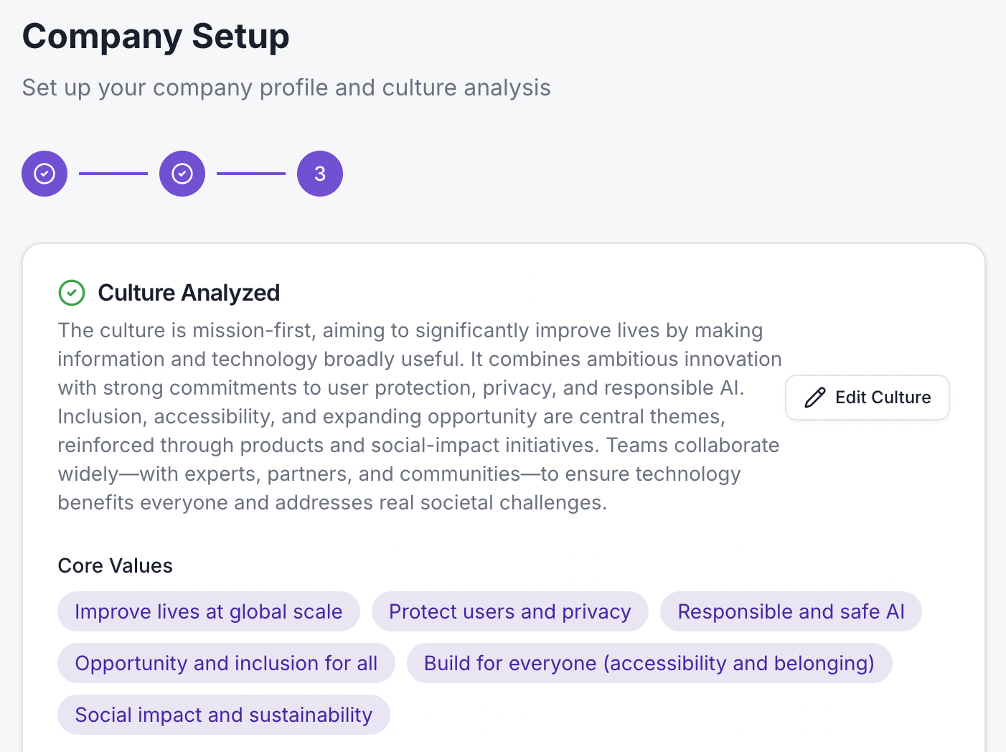Select the "Opportunity and inclusion for all" chip
1006x752 pixels.
click(226, 663)
